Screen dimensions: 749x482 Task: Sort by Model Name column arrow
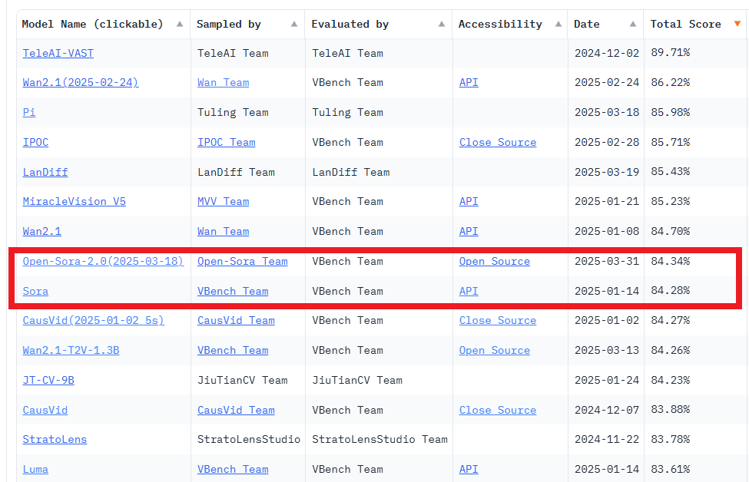180,24
